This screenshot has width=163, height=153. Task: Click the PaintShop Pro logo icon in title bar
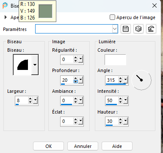(x=5, y=6)
